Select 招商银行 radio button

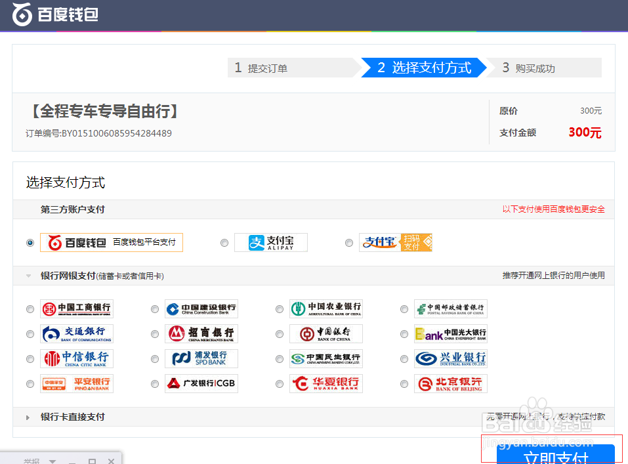[155, 334]
